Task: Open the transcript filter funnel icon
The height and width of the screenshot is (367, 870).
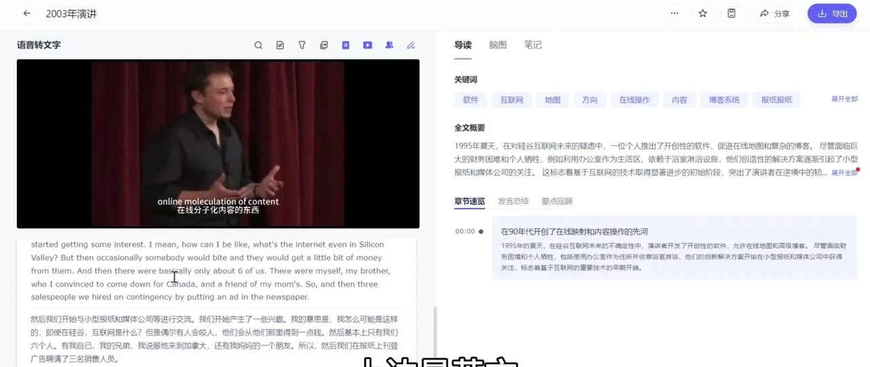Action: click(x=302, y=46)
